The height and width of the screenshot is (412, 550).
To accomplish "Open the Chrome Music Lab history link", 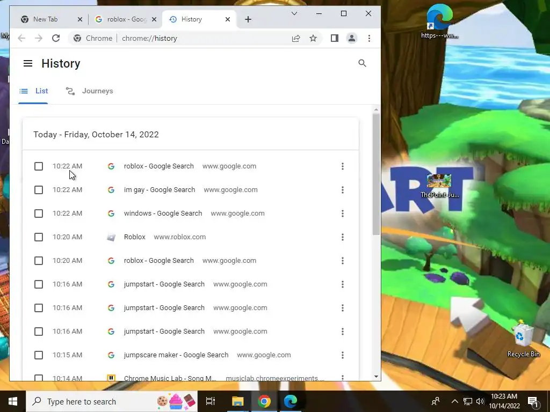I will [x=170, y=378].
